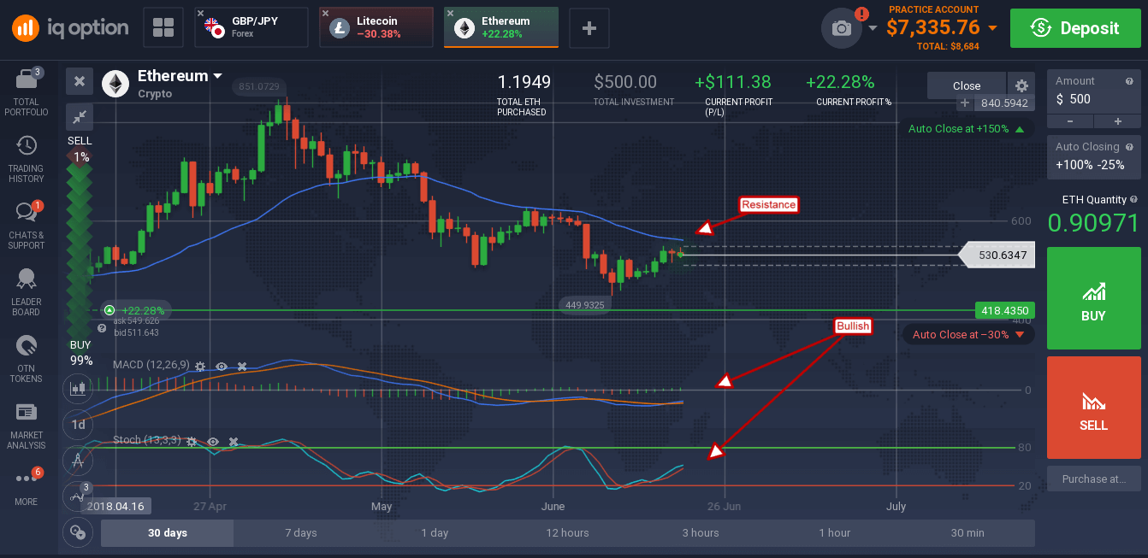Open the multi-chart grid layout
1148x558 pixels.
point(163,27)
